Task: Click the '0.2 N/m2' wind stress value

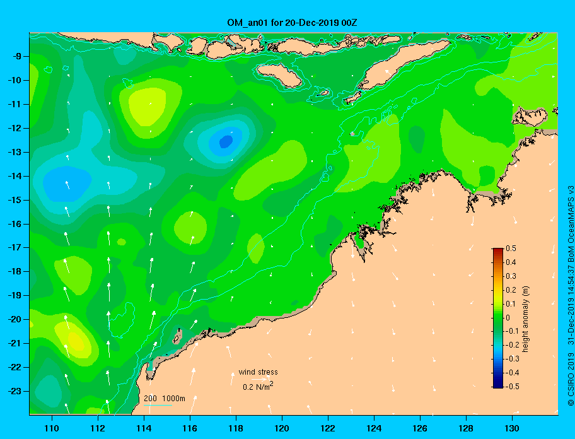Action: (258, 387)
